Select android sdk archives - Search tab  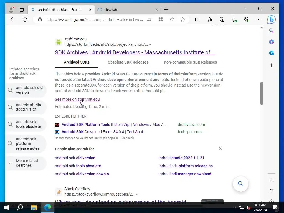click(x=61, y=10)
